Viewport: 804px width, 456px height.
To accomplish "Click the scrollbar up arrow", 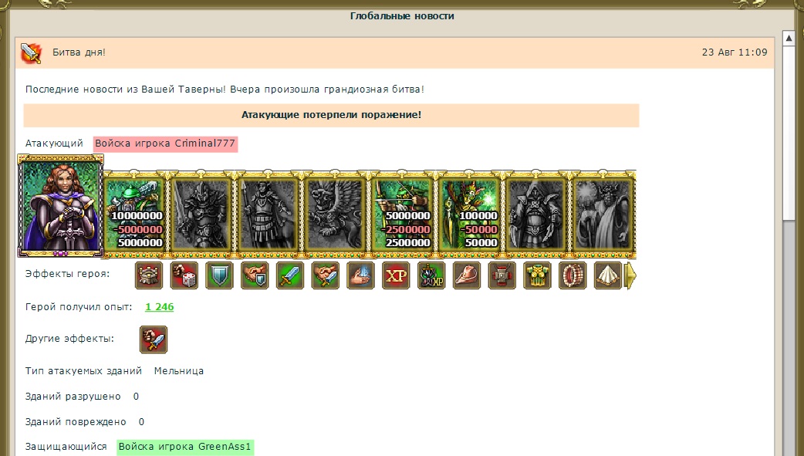I will [x=789, y=39].
